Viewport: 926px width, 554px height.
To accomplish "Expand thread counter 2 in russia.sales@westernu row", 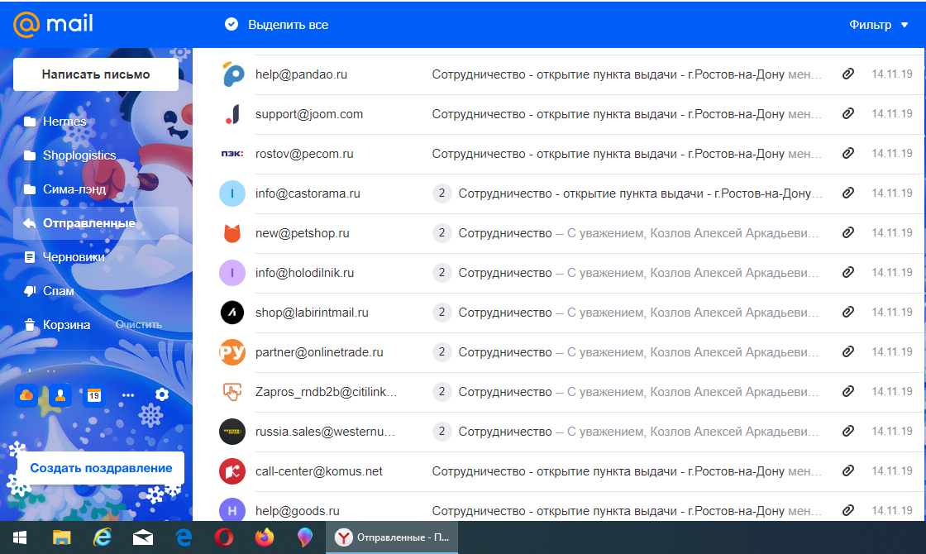I will tap(442, 431).
